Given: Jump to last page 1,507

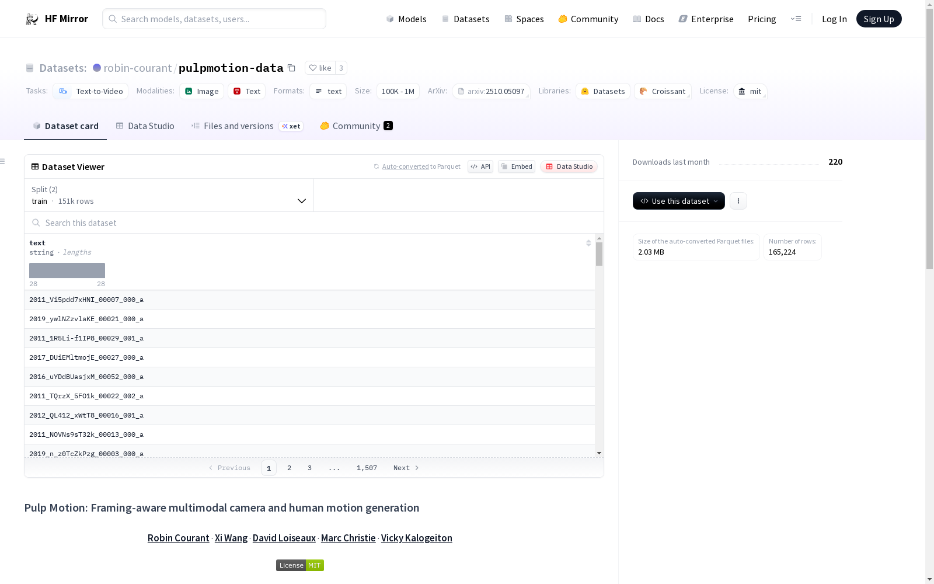Looking at the screenshot, I should [367, 468].
